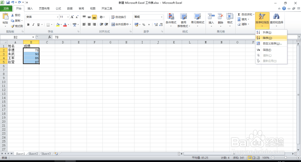Click the Format cells icon
The image size is (301, 162).
click(x=230, y=17)
